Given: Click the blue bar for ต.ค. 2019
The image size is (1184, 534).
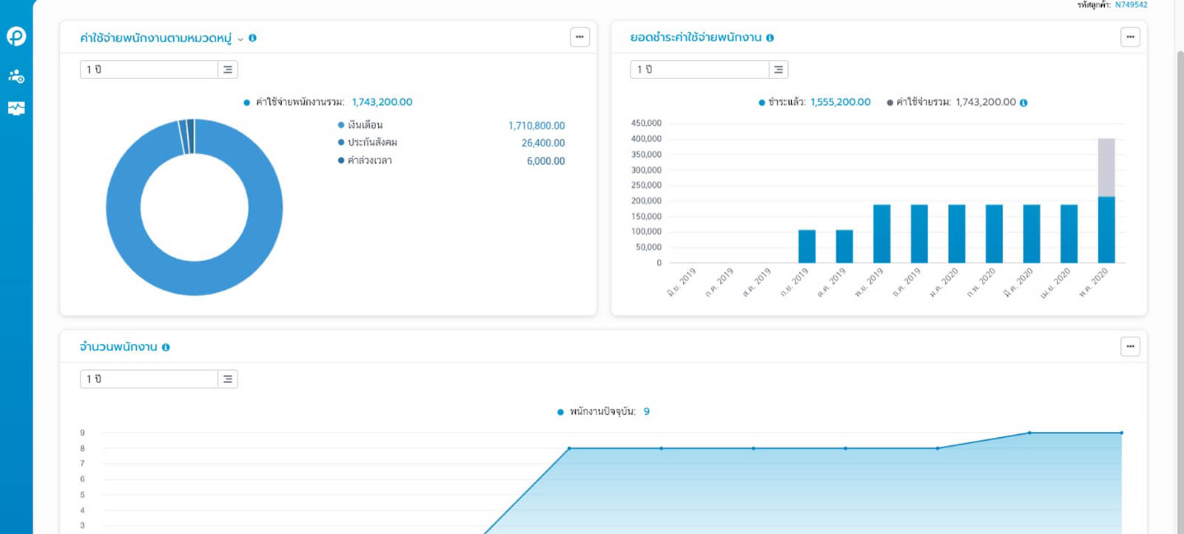Looking at the screenshot, I should point(844,246).
